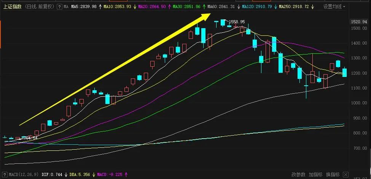Open the 设置均线 dropdown

click(334, 6)
